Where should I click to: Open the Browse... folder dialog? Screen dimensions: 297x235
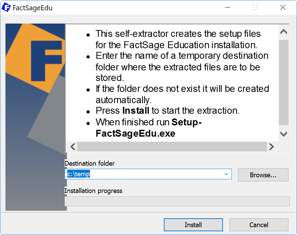(263, 175)
